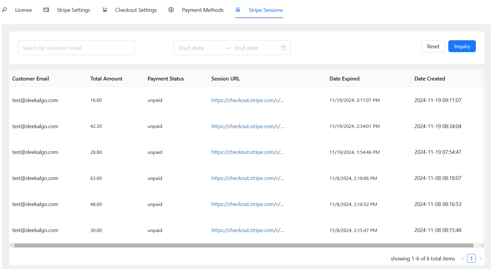Go to next page arrow in pagination

pos(480,258)
